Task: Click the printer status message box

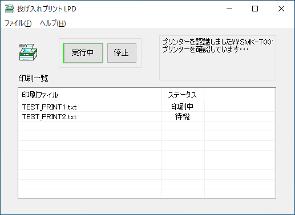Action: tap(217, 58)
